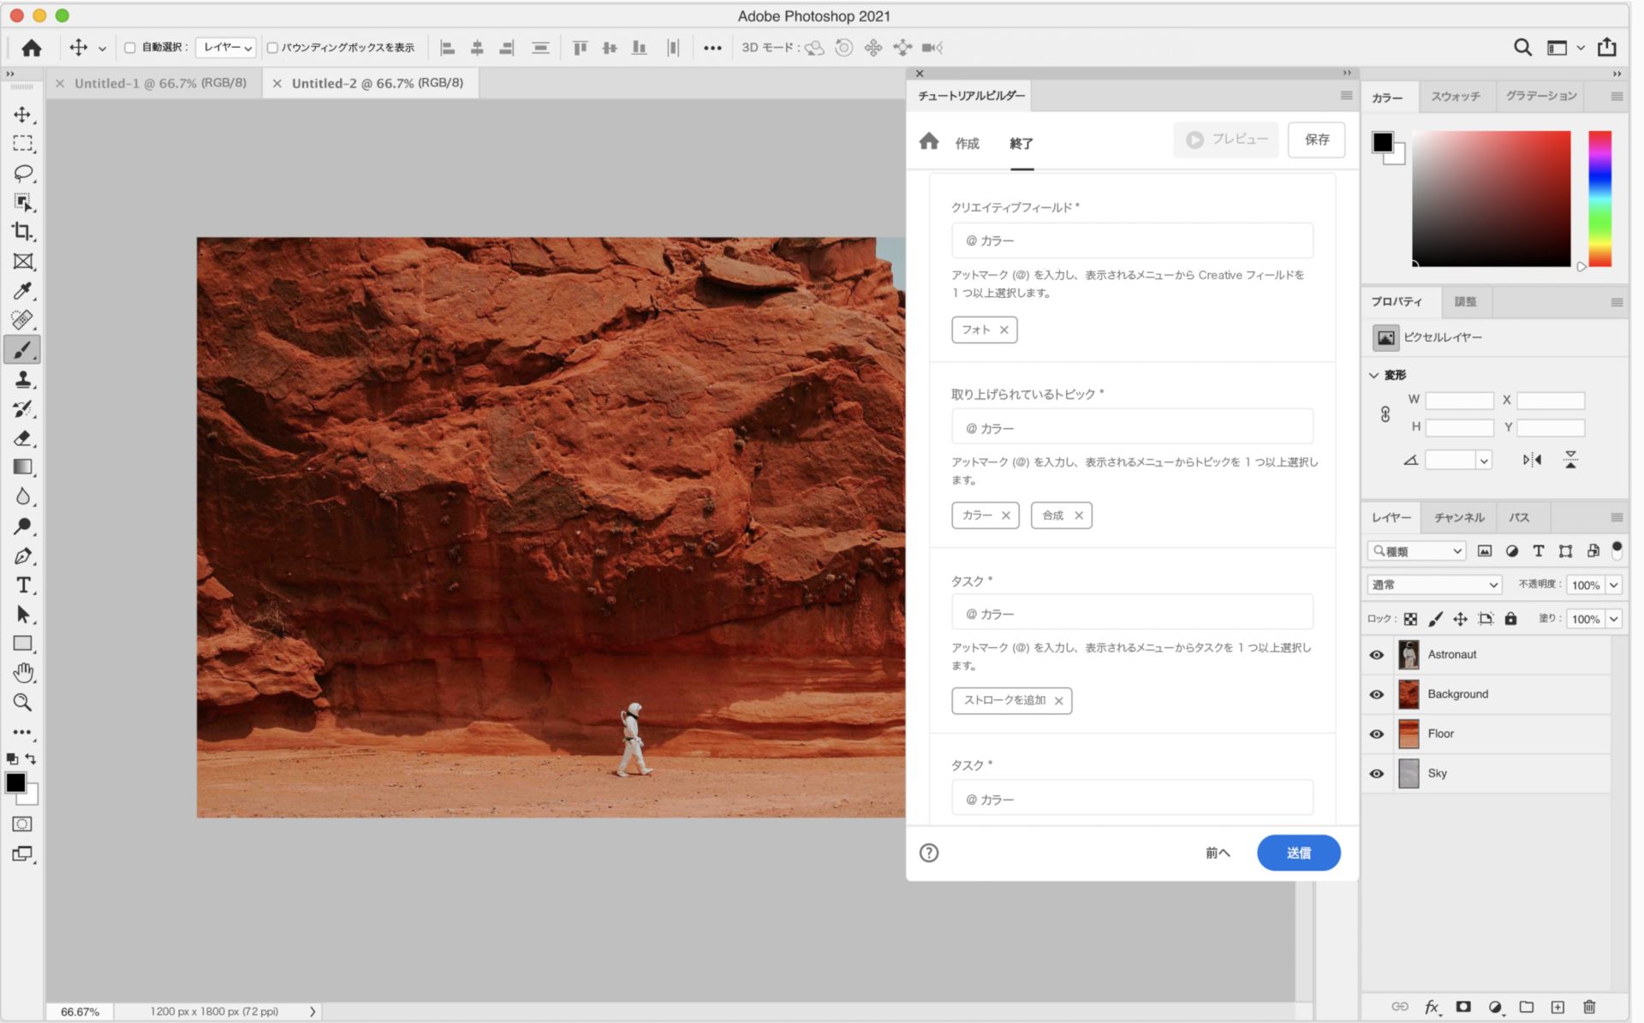
Task: Select the Lasso tool
Action: point(23,173)
